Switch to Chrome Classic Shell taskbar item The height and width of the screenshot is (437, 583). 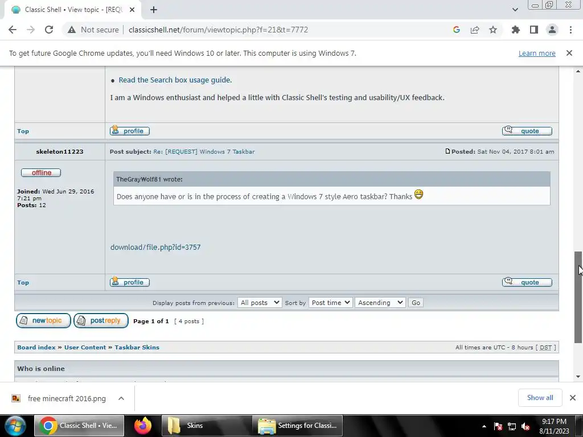click(79, 426)
